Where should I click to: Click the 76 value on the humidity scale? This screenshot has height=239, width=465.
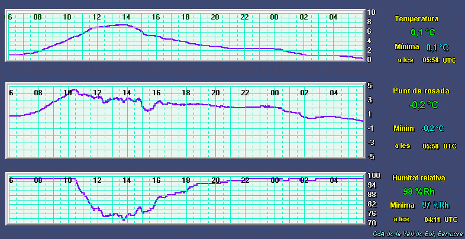372,214
